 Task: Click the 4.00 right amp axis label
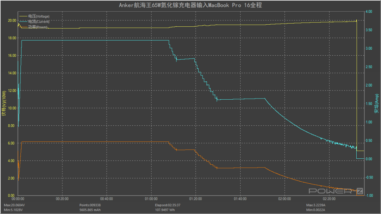coord(369,11)
